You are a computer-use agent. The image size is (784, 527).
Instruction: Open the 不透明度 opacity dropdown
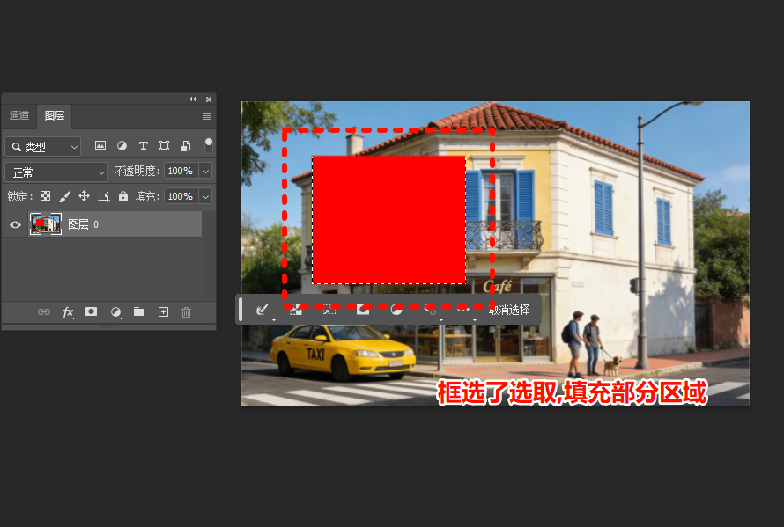pyautogui.click(x=204, y=171)
